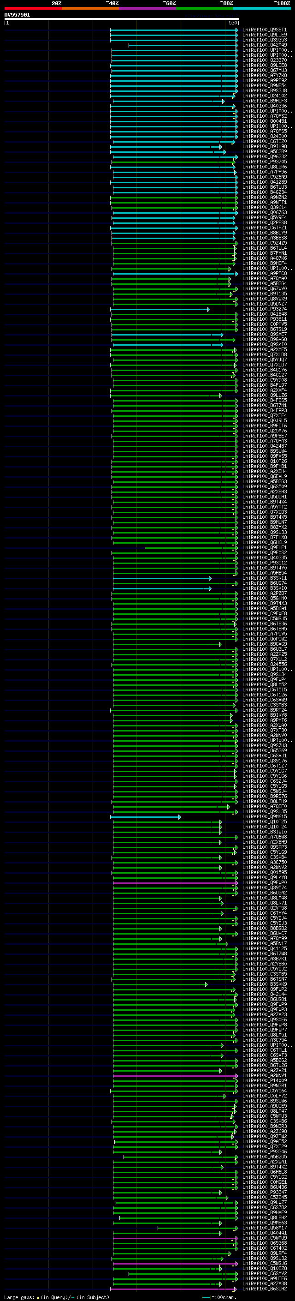Click label UniRef100_O65369
The image size is (295, 1301).
pos(264,751)
